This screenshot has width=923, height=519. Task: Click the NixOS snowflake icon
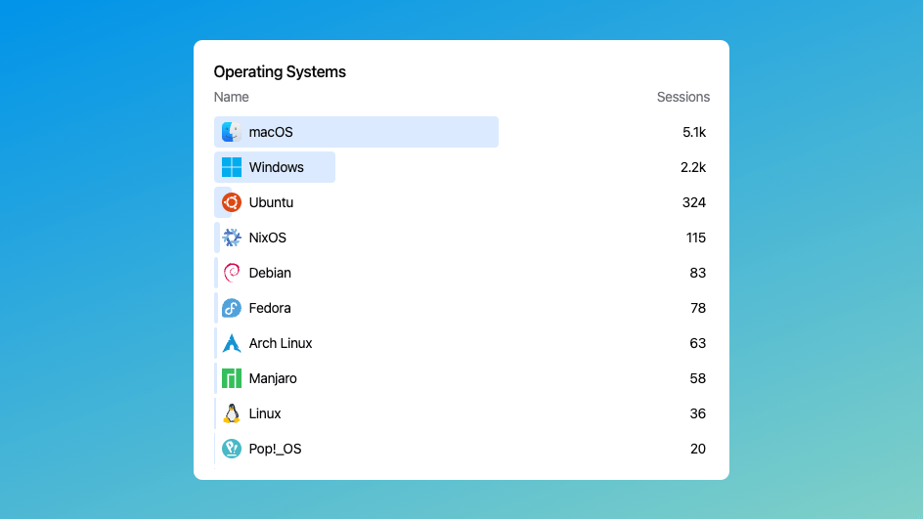tap(232, 238)
